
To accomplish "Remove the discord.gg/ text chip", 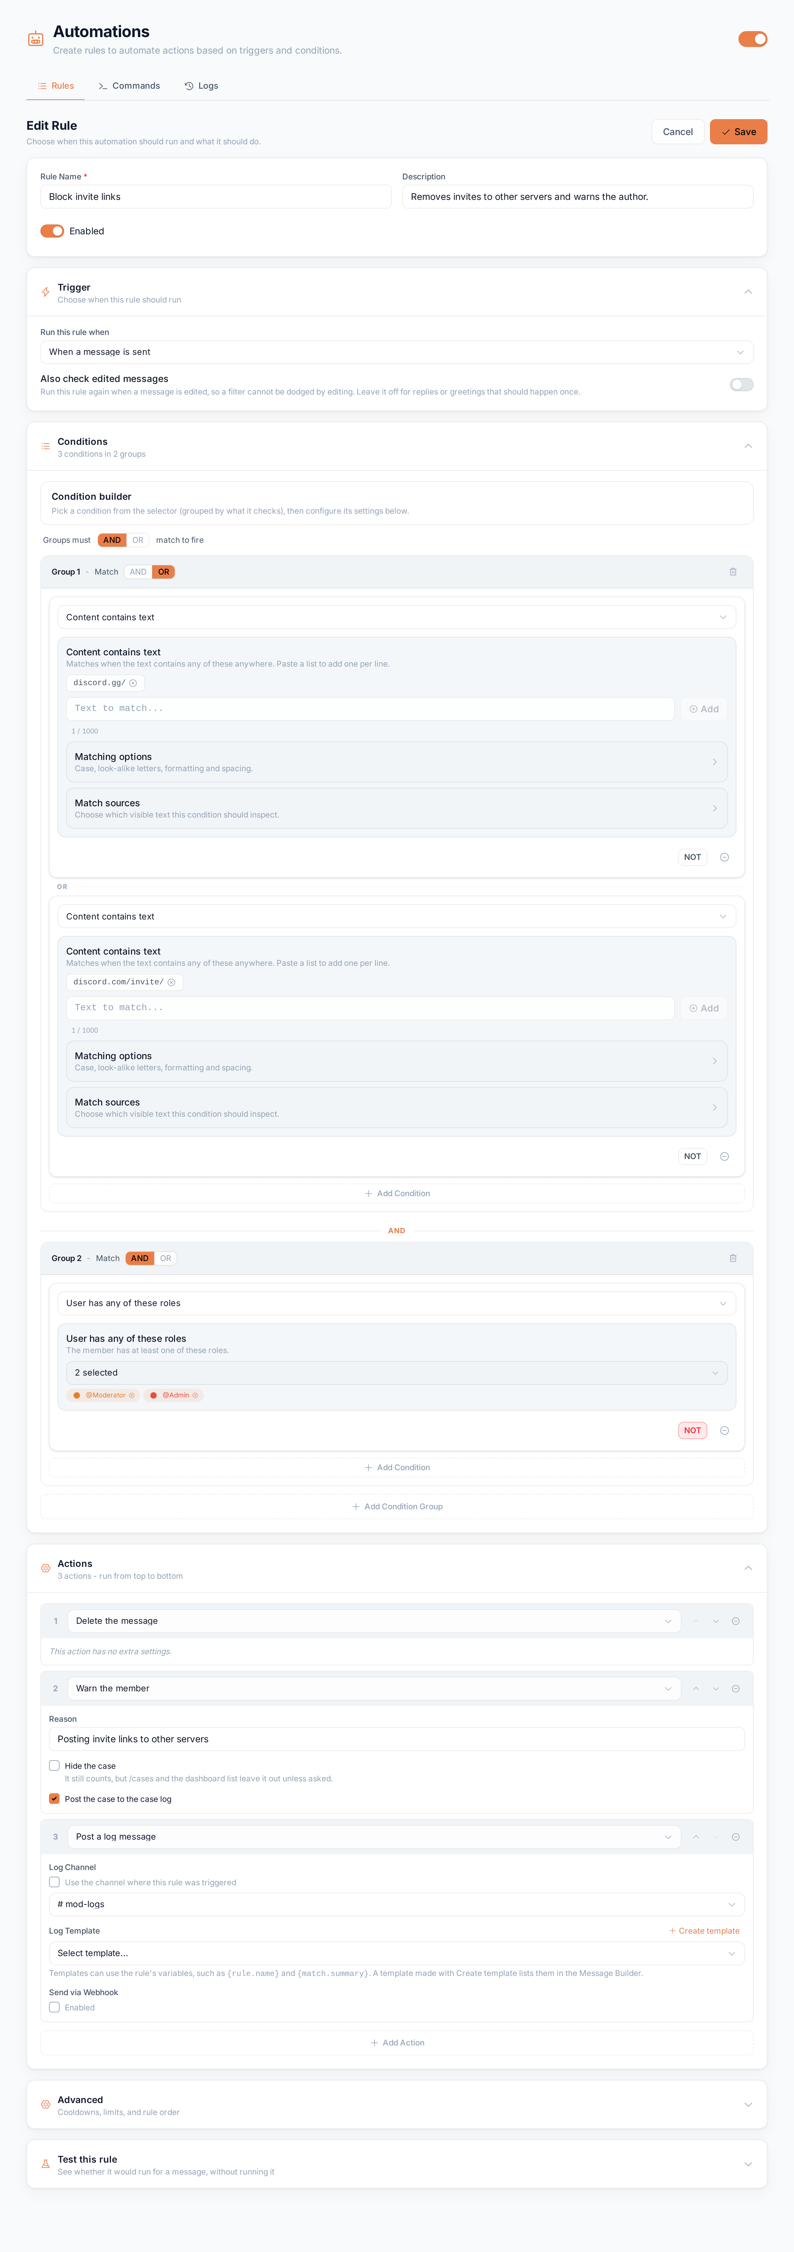I will (x=133, y=683).
